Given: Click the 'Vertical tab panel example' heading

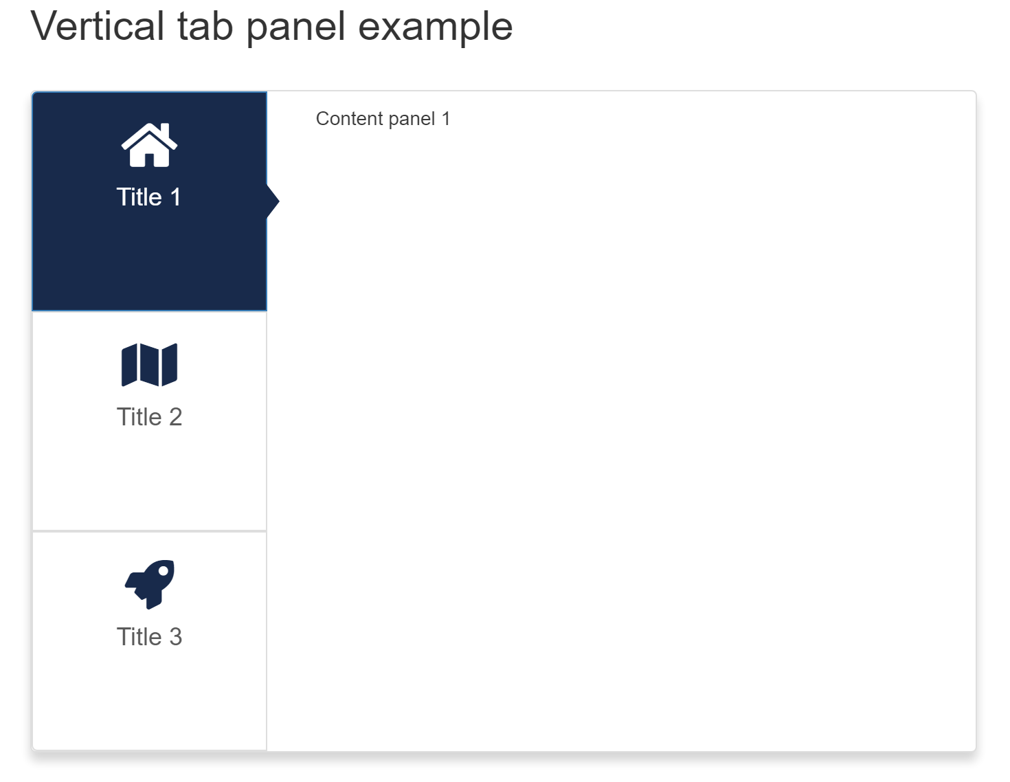Looking at the screenshot, I should [x=273, y=26].
